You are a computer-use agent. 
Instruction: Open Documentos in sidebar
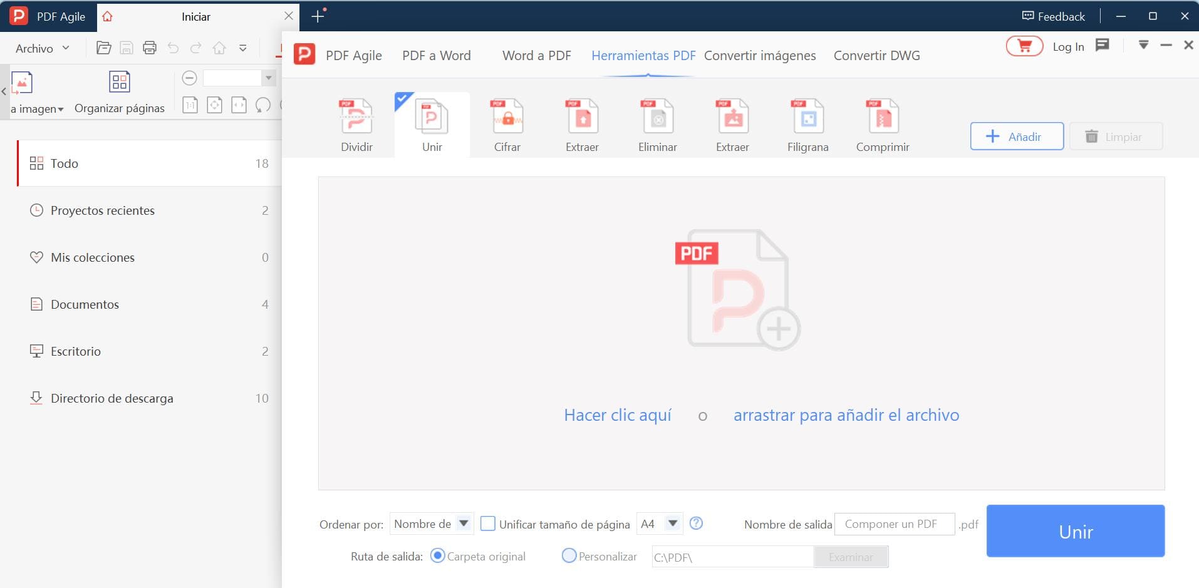149,304
